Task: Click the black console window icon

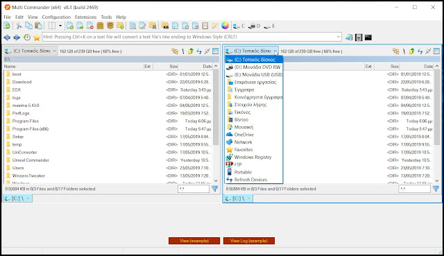Action: 368,37
